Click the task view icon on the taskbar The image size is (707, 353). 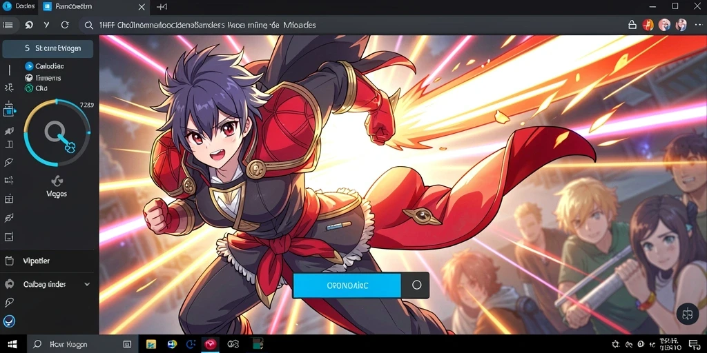(x=127, y=344)
